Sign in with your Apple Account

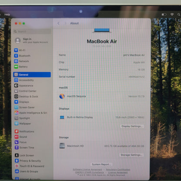point(32,40)
